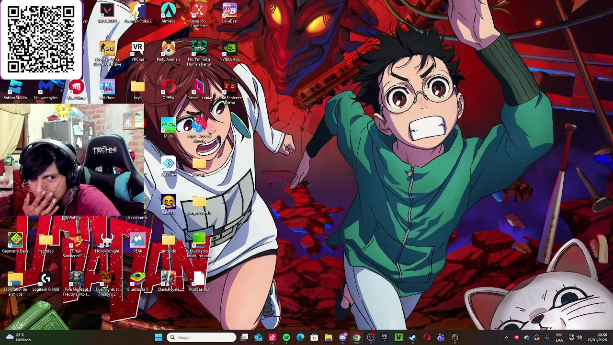Expand the hidden system tray icons
Screen dimensions: 613x345
click(506, 337)
